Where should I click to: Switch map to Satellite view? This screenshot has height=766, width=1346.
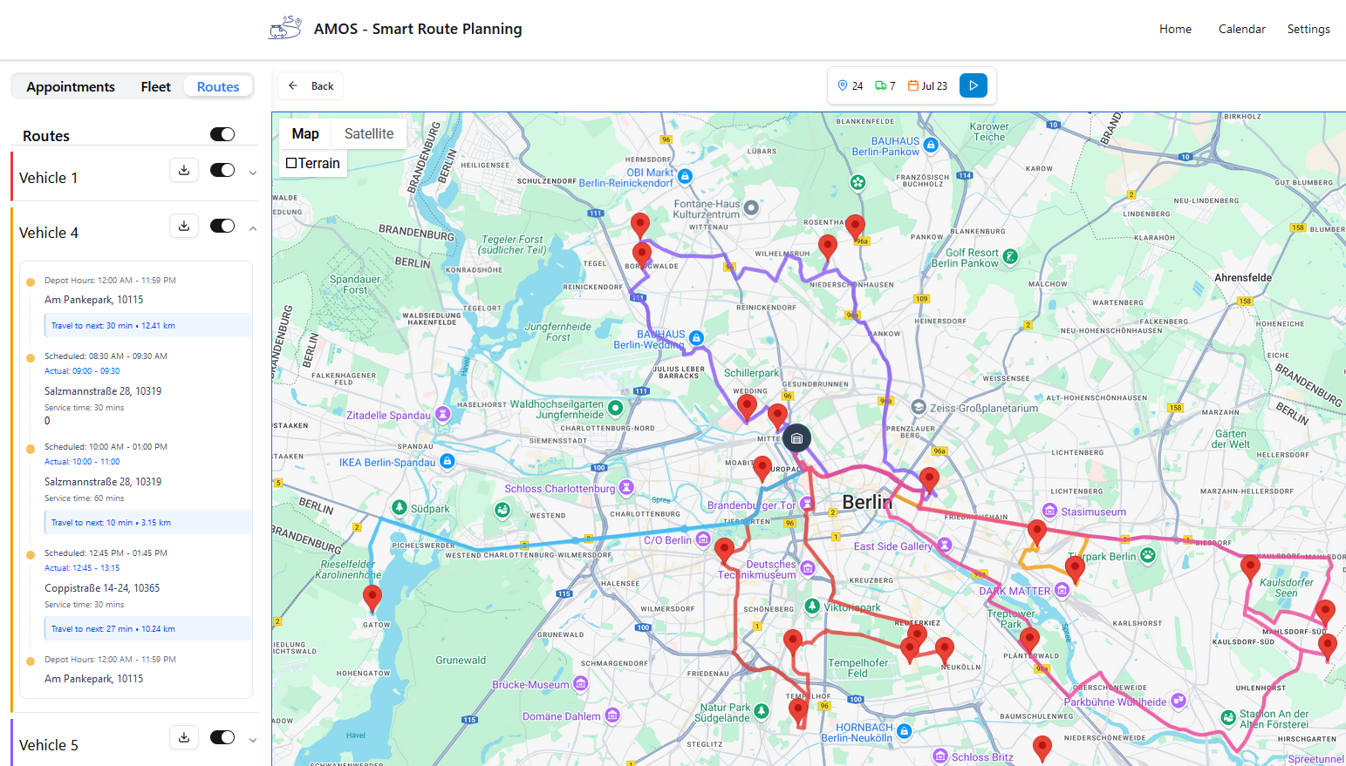pos(368,133)
